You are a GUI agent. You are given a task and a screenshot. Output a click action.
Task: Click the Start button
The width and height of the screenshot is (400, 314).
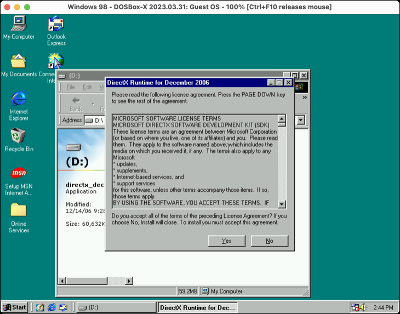point(15,307)
